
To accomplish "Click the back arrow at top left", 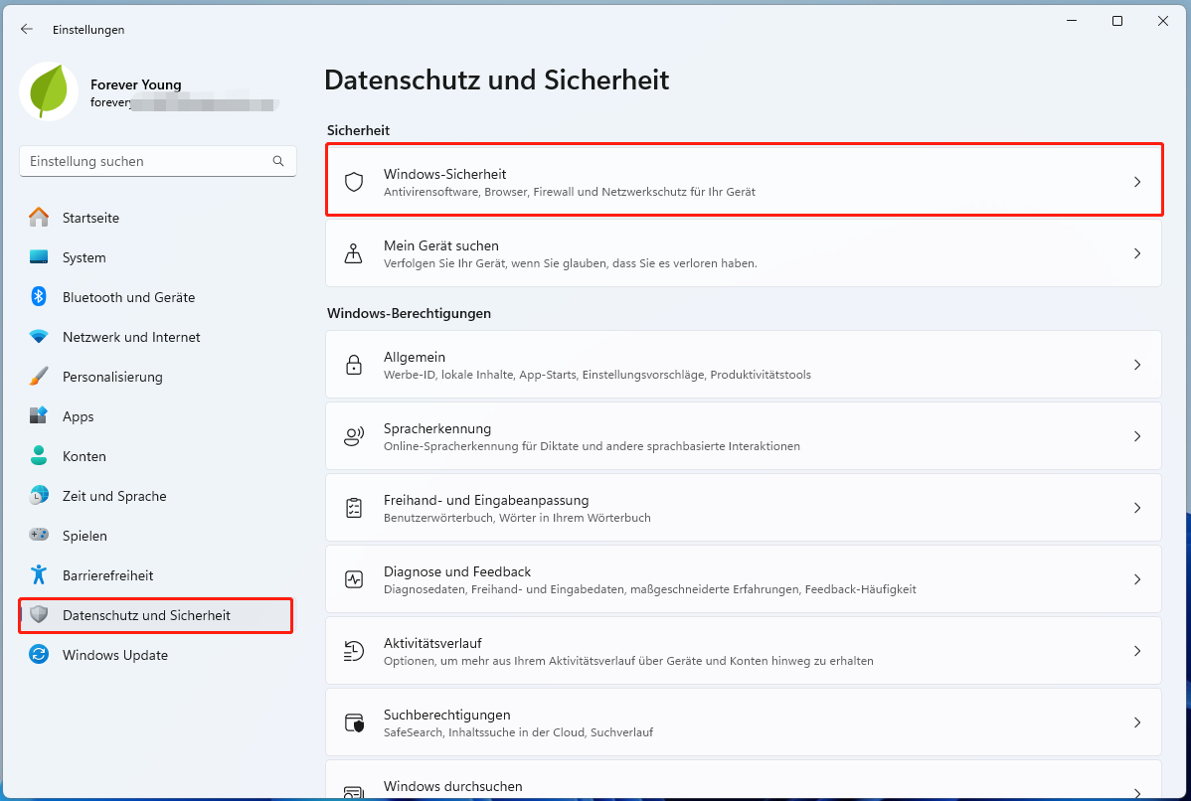I will pyautogui.click(x=27, y=29).
